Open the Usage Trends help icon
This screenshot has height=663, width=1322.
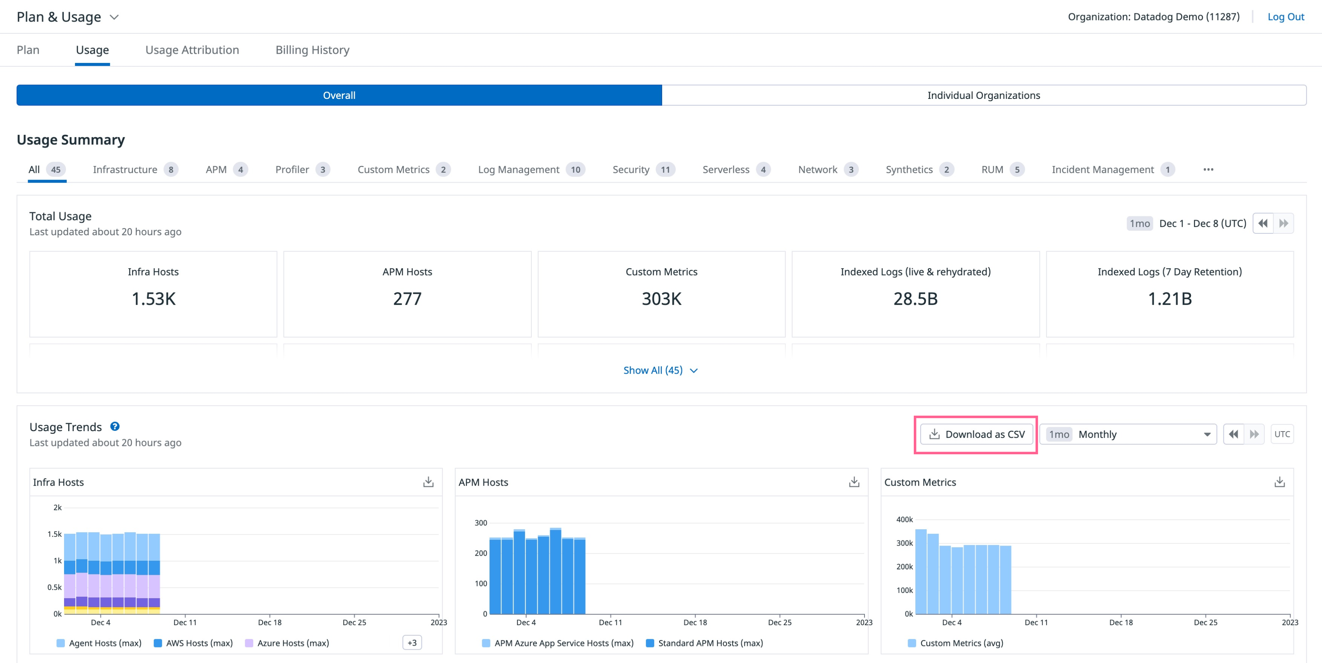[x=115, y=427]
